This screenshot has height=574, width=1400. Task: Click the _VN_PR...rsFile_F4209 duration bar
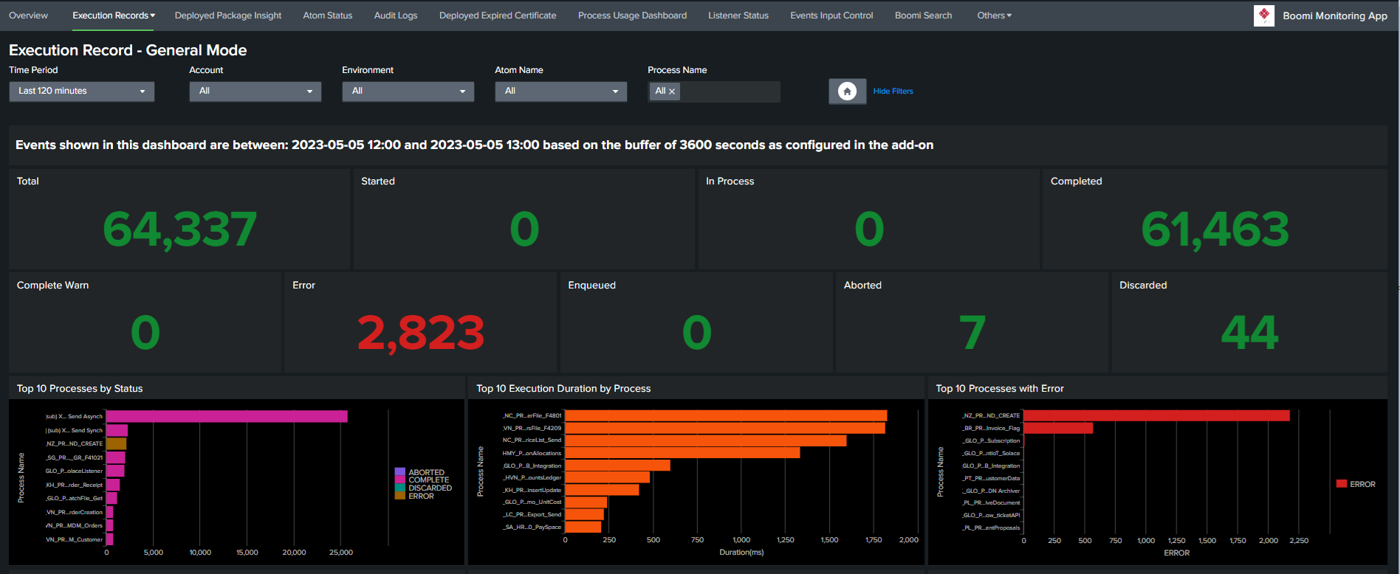tap(725, 428)
